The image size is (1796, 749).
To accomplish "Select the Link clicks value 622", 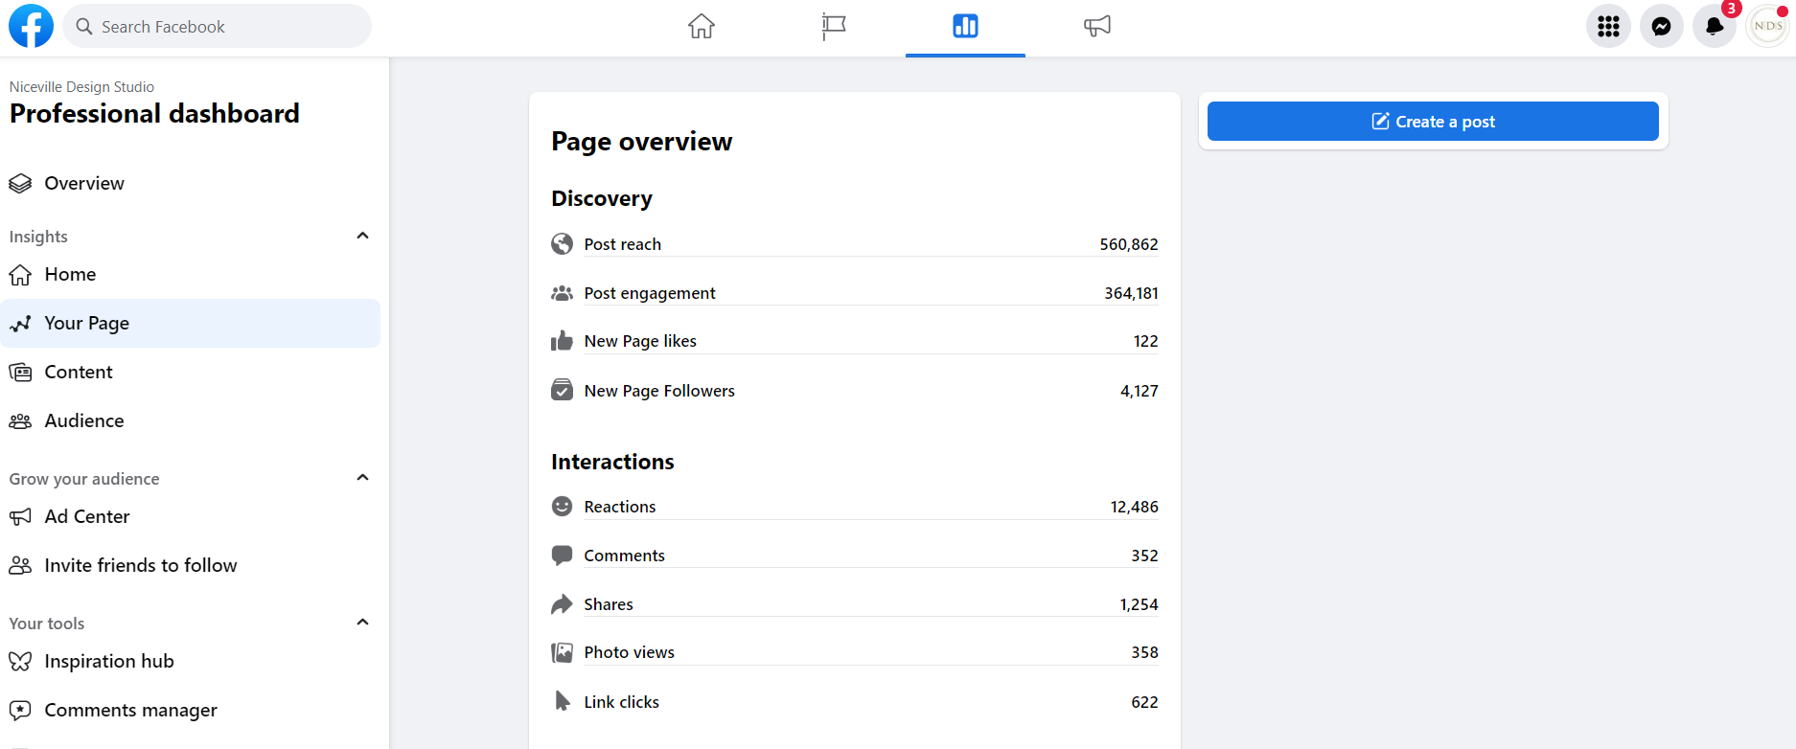I will (x=1144, y=702).
